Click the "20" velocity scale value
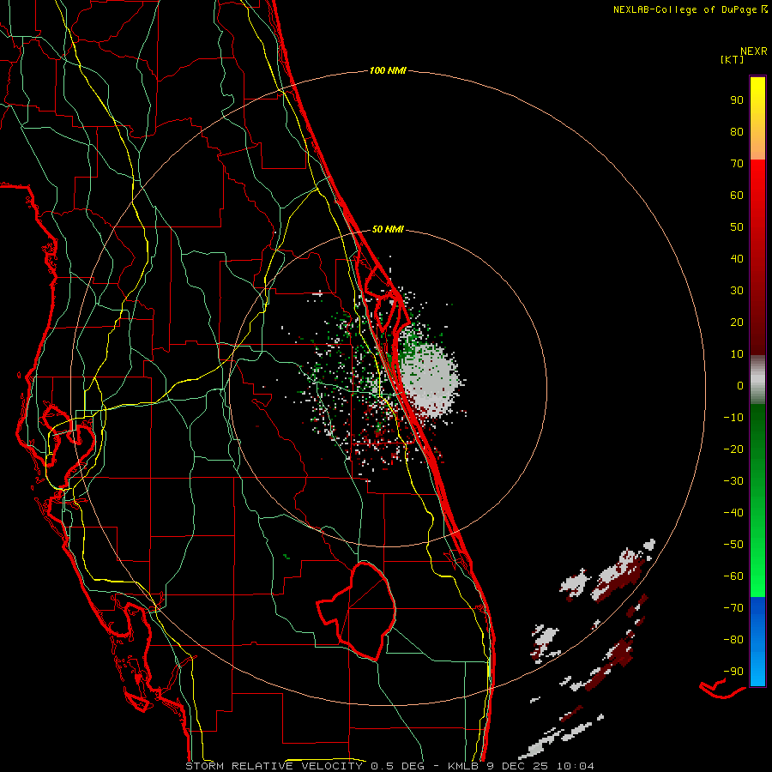The width and height of the screenshot is (772, 772). tap(737, 322)
